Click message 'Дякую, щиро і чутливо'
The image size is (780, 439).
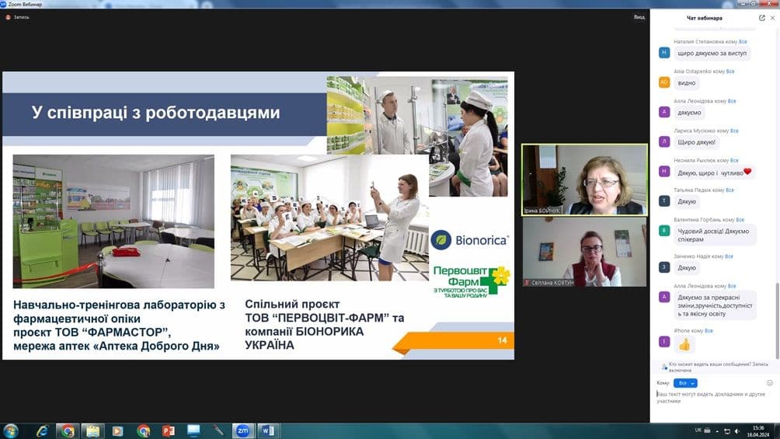[x=714, y=172]
